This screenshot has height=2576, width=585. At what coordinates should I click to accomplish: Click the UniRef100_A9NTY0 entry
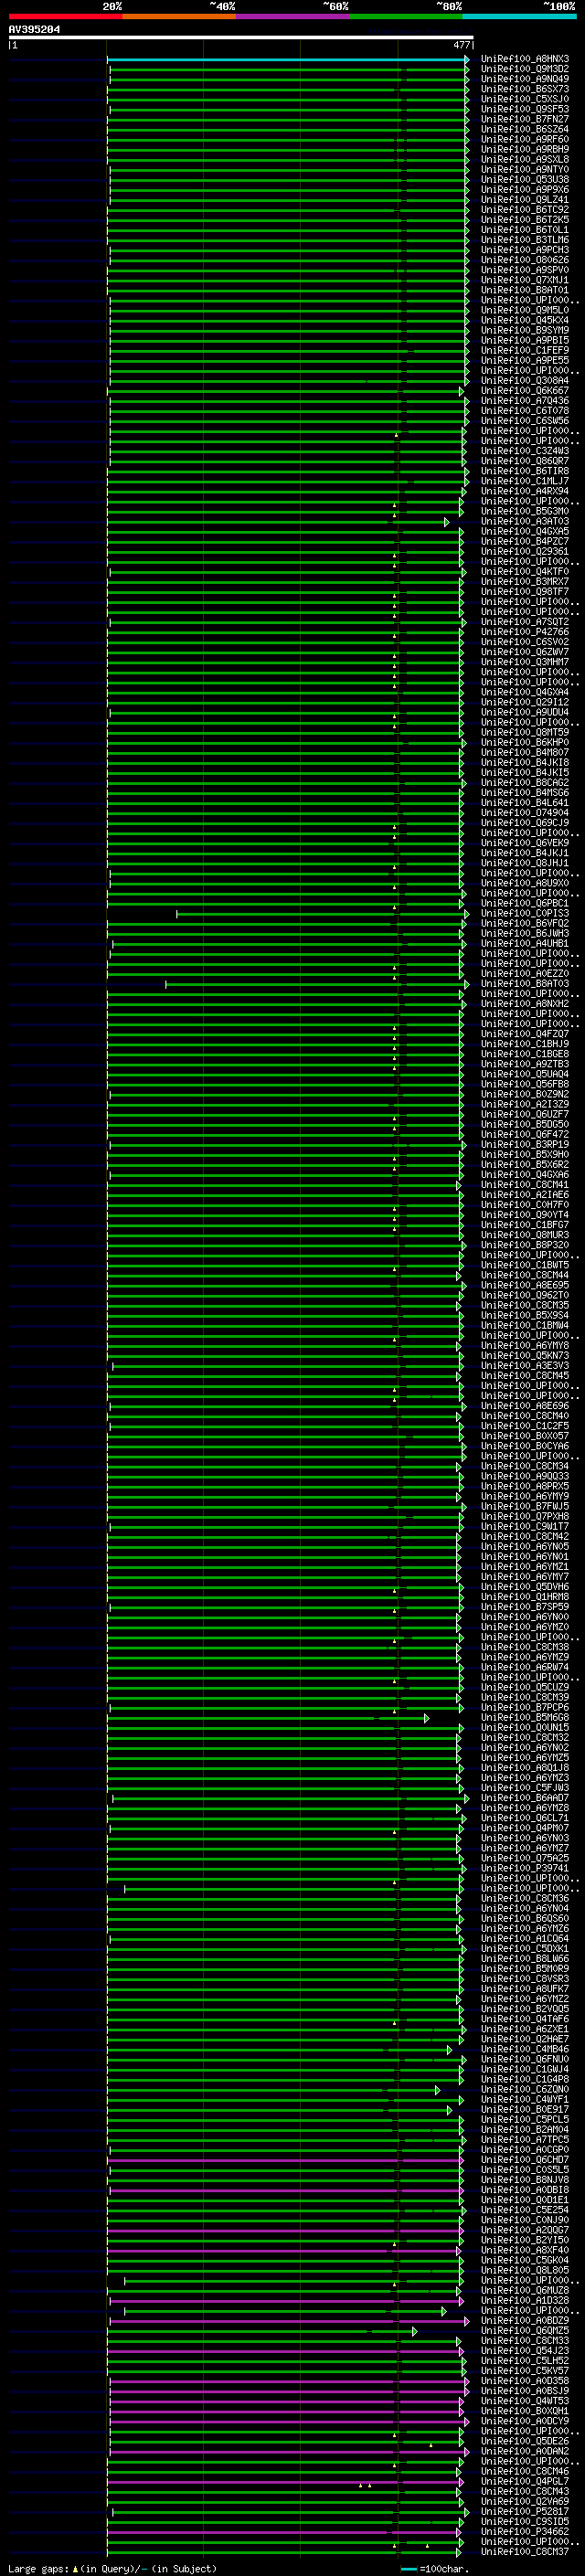point(525,169)
